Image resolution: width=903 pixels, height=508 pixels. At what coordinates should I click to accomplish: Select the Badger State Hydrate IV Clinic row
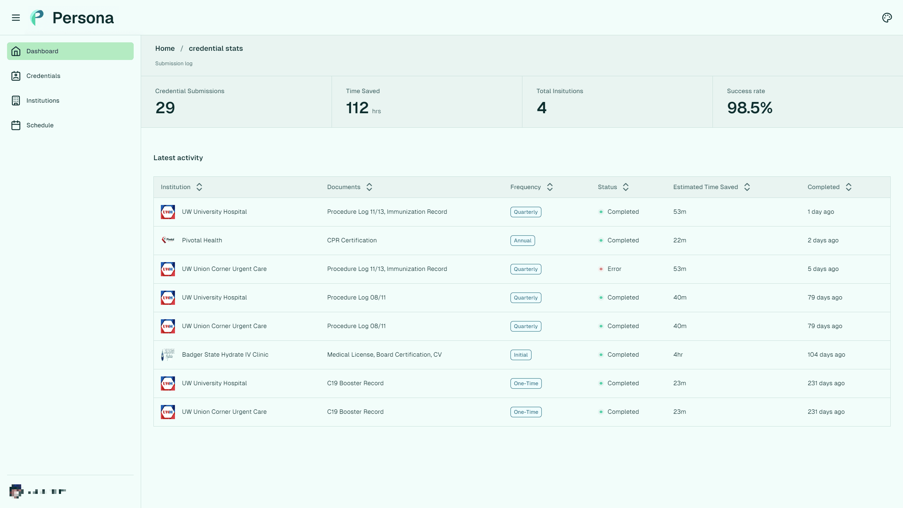pos(225,355)
